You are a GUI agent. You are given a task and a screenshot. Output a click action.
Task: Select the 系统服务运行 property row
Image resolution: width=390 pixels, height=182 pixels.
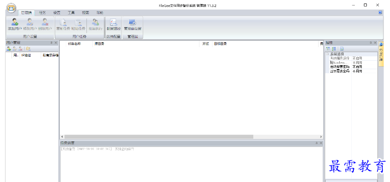[351, 58]
